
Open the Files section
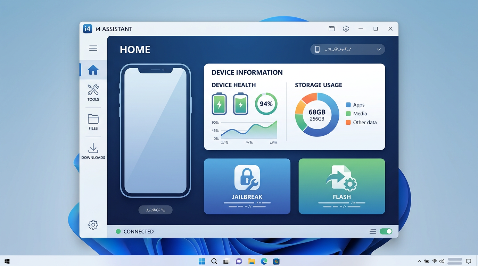point(93,122)
